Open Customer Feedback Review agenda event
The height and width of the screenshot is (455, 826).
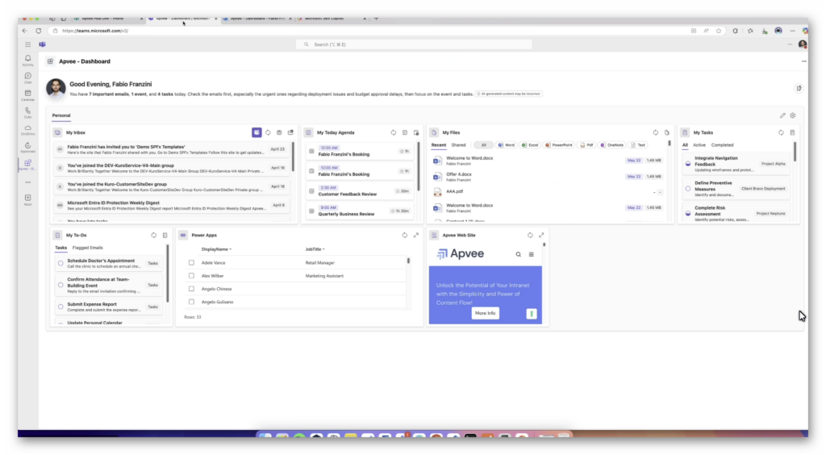360,191
